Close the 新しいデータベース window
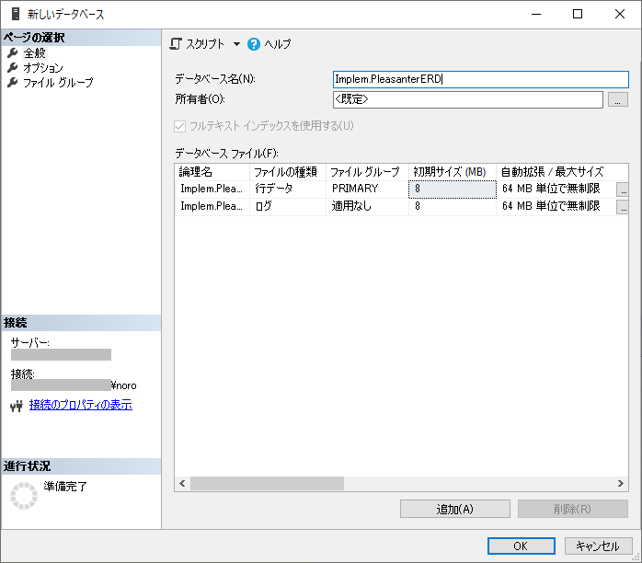This screenshot has height=563, width=642. [620, 14]
